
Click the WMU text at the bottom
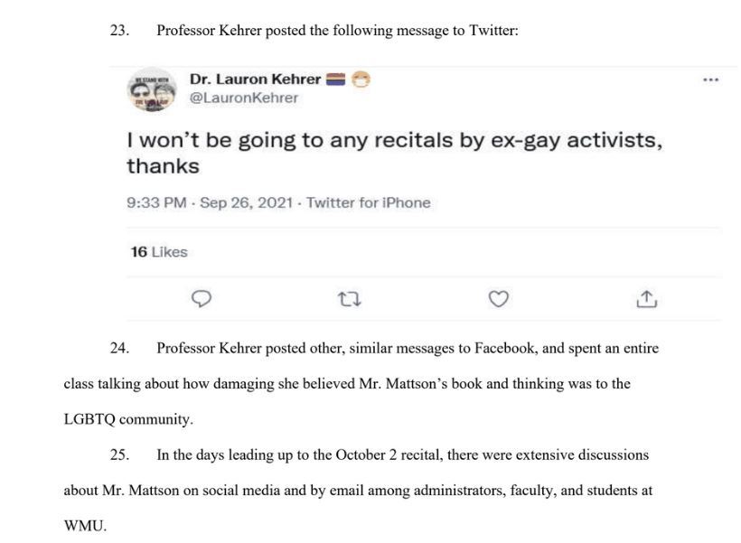(x=85, y=526)
